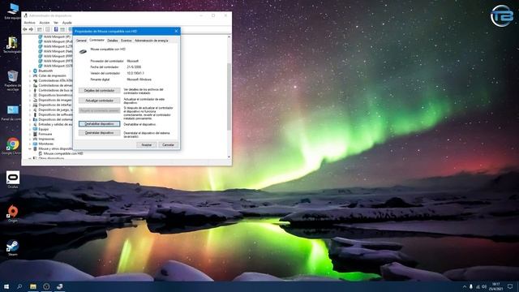The height and width of the screenshot is (292, 519).
Task: Click the Dispositivos de juego category icon
Action: [x=35, y=109]
